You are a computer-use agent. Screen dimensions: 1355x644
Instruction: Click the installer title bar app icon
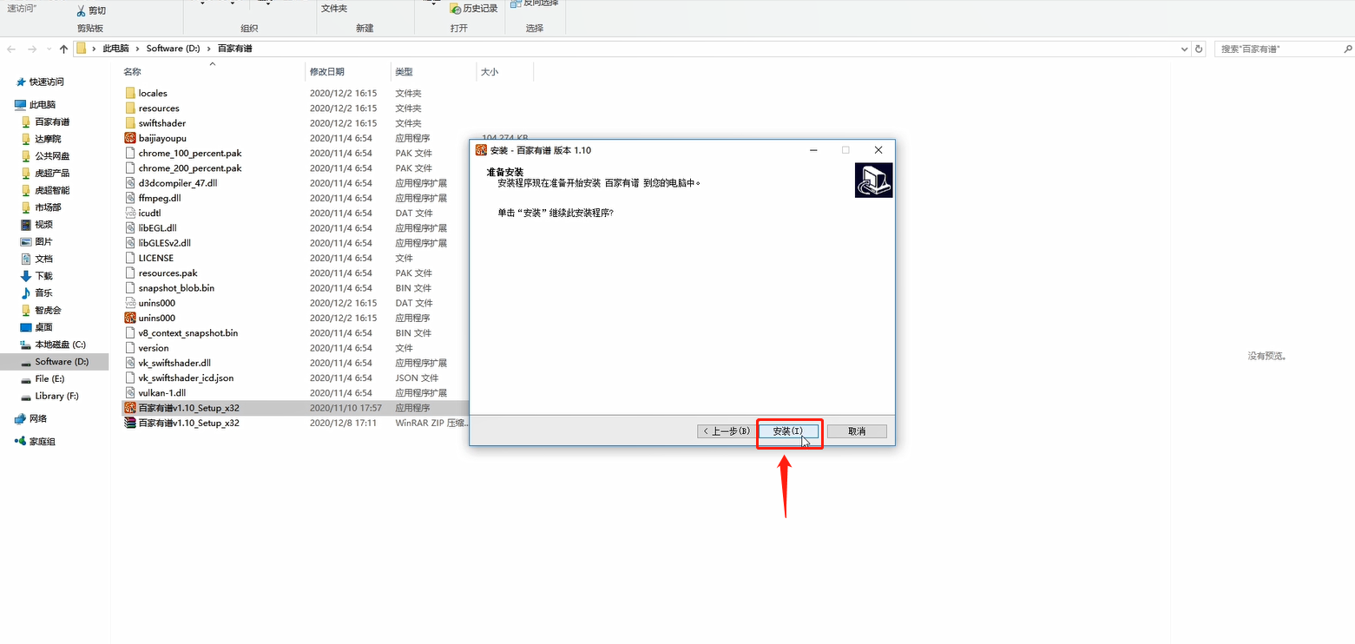click(481, 150)
